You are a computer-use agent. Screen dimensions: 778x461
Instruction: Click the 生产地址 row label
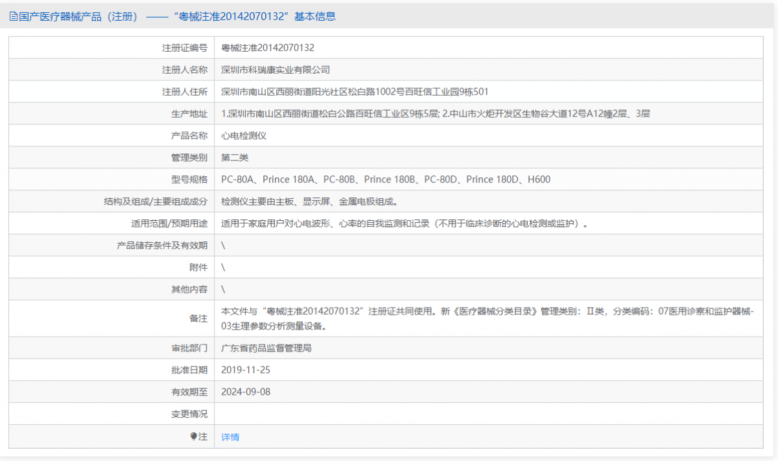pos(191,113)
